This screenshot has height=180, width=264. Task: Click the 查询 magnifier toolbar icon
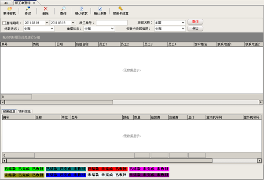pyautogui.click(x=63, y=8)
